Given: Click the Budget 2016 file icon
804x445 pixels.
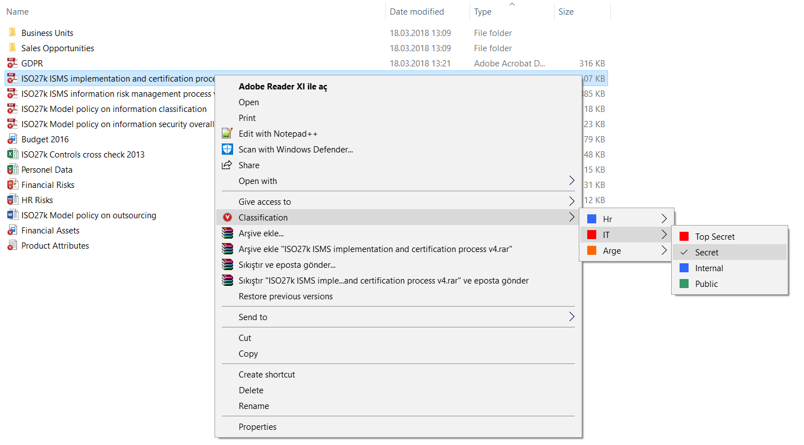Looking at the screenshot, I should click(12, 139).
